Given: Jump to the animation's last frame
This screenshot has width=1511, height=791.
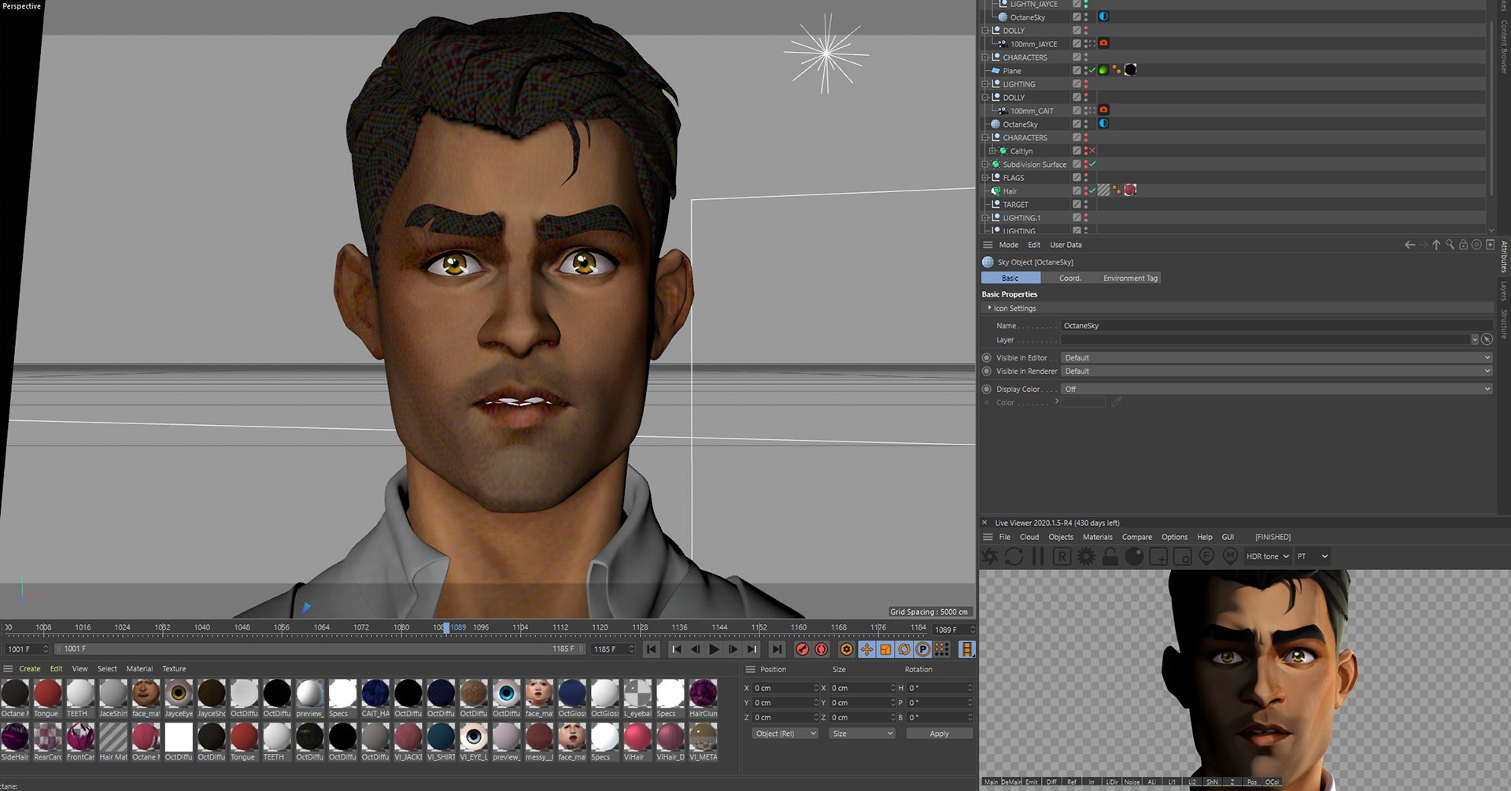Looking at the screenshot, I should pos(777,649).
